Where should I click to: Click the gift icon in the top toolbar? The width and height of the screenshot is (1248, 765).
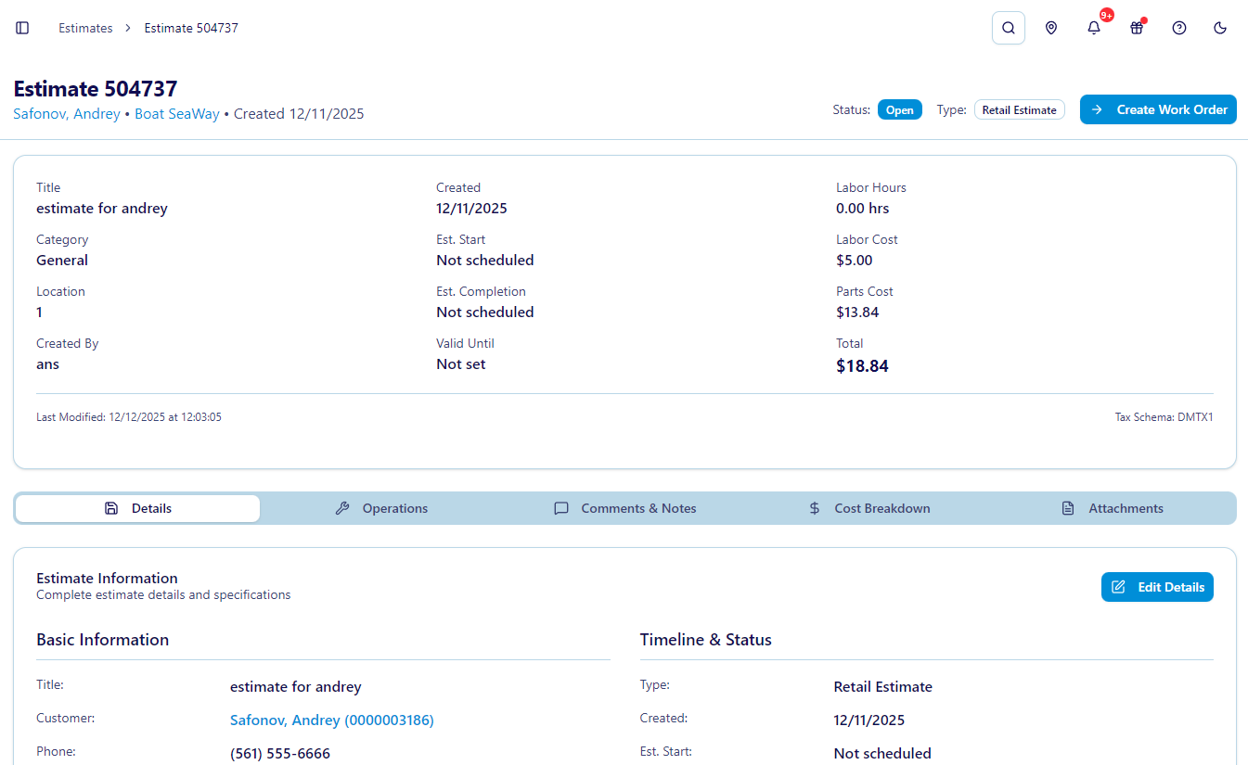(1137, 28)
